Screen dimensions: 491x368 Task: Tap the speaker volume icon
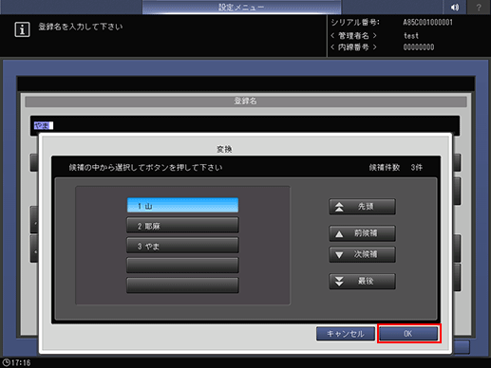click(x=455, y=7)
